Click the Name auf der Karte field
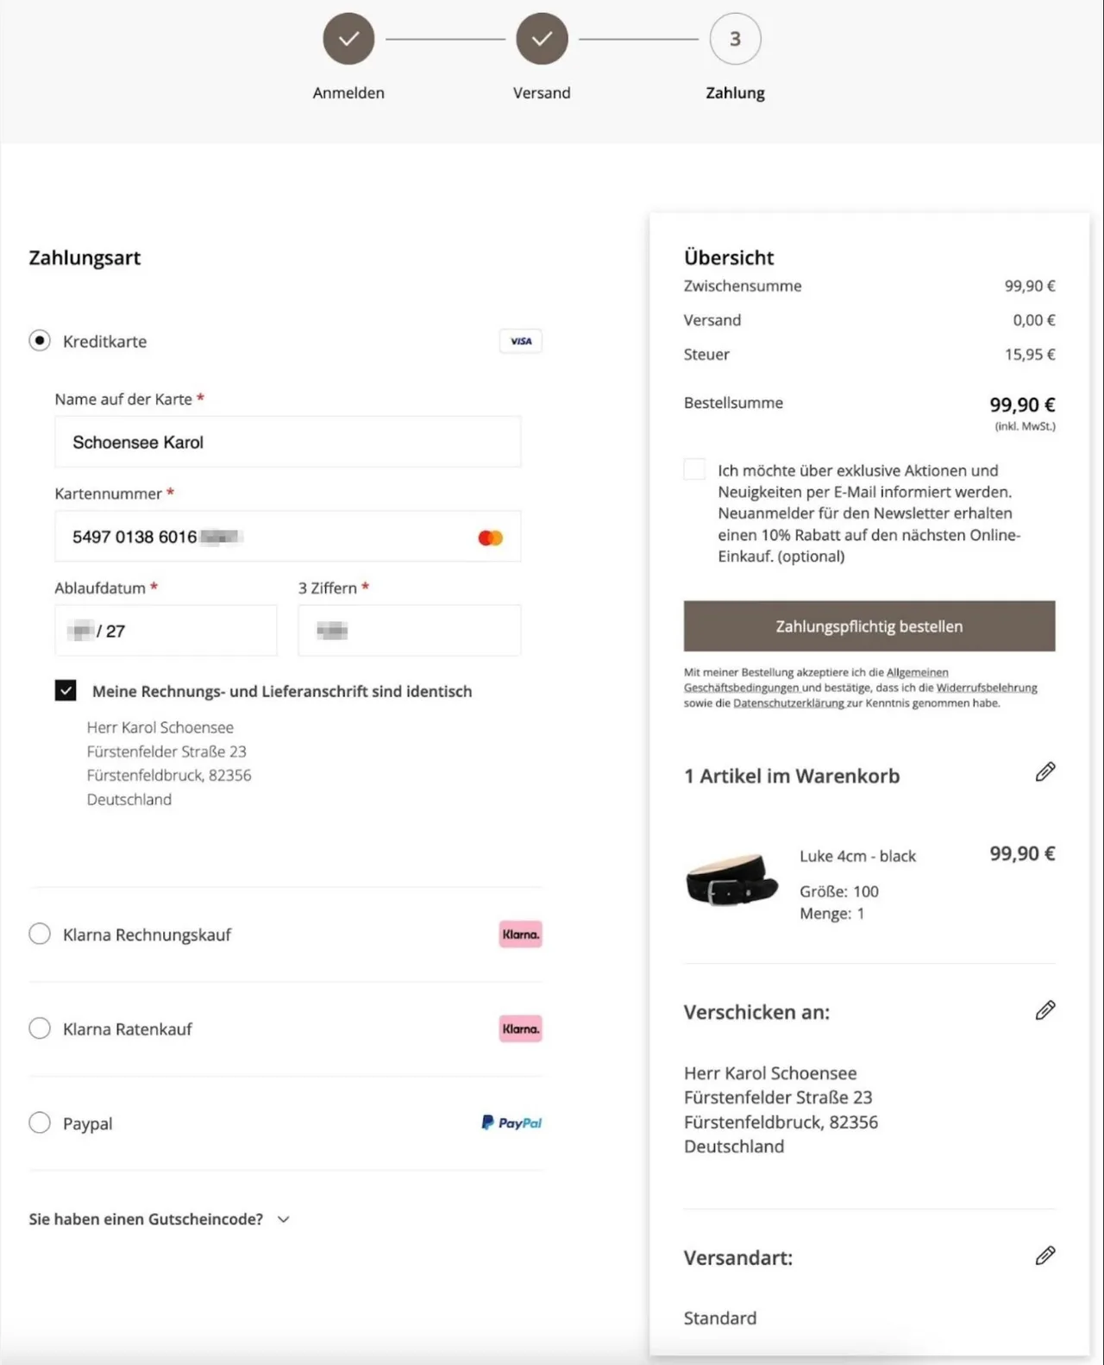Viewport: 1104px width, 1365px height. pos(288,442)
